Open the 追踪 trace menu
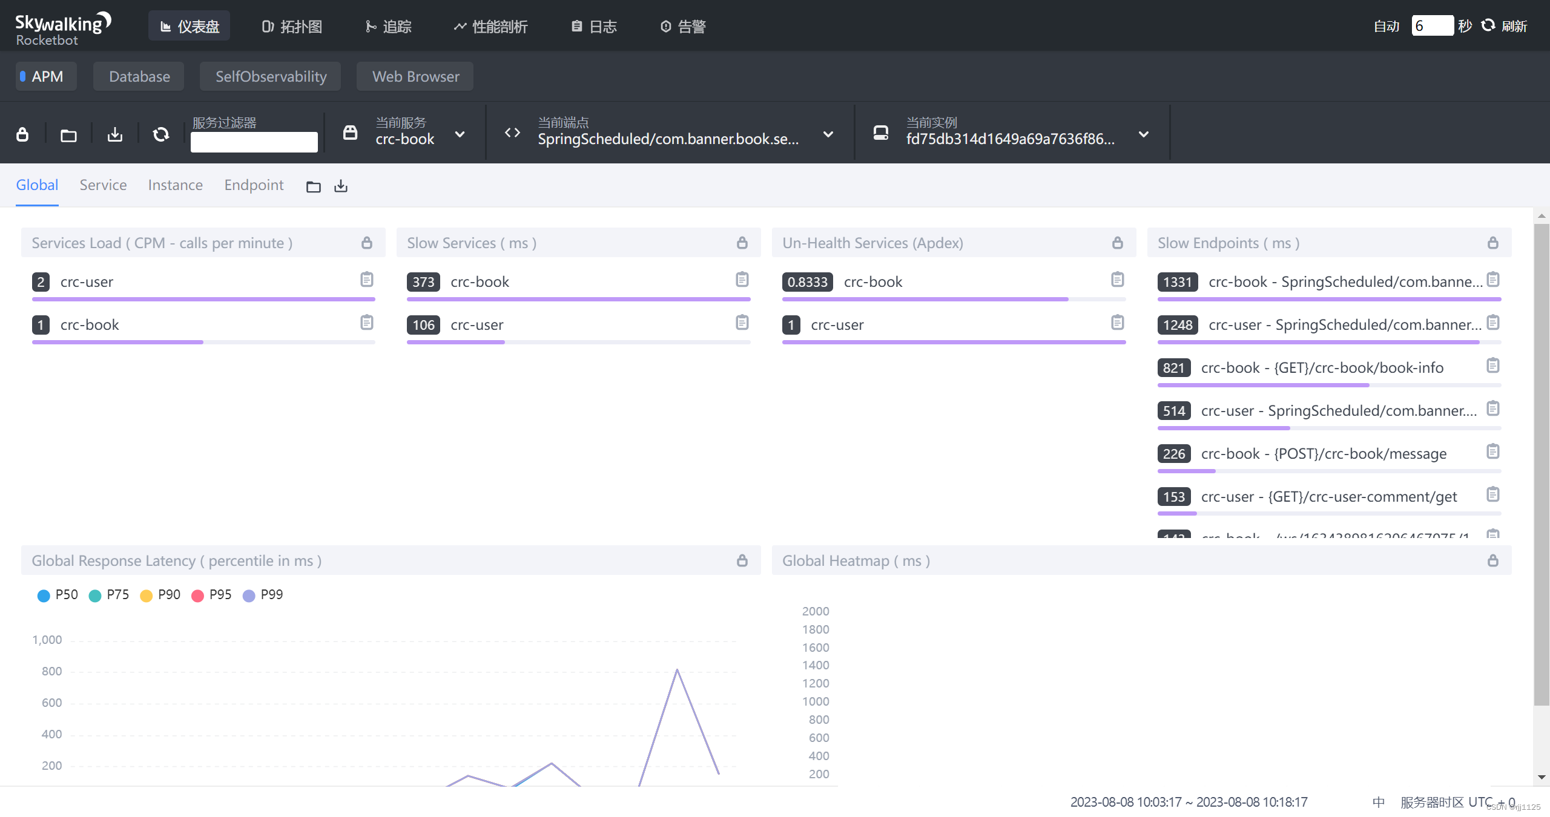The height and width of the screenshot is (817, 1550). [x=388, y=26]
